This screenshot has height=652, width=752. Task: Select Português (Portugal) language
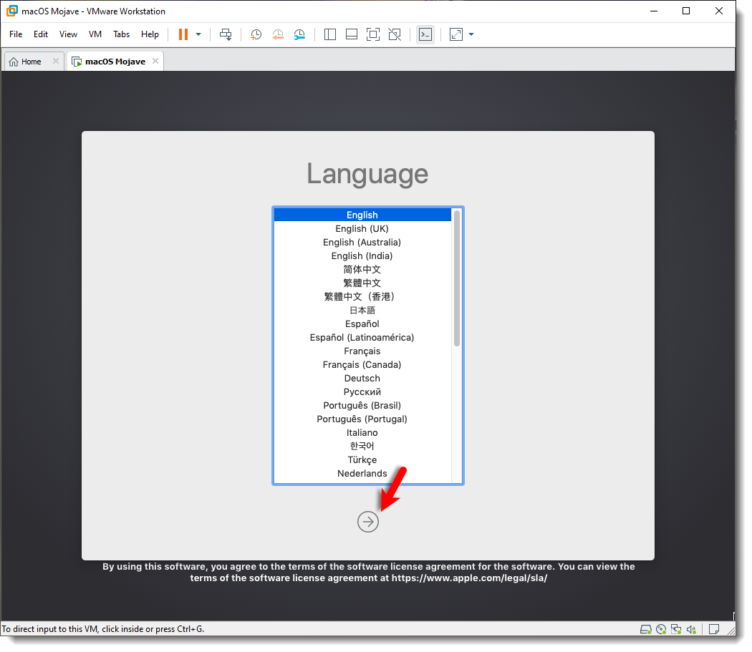[362, 419]
